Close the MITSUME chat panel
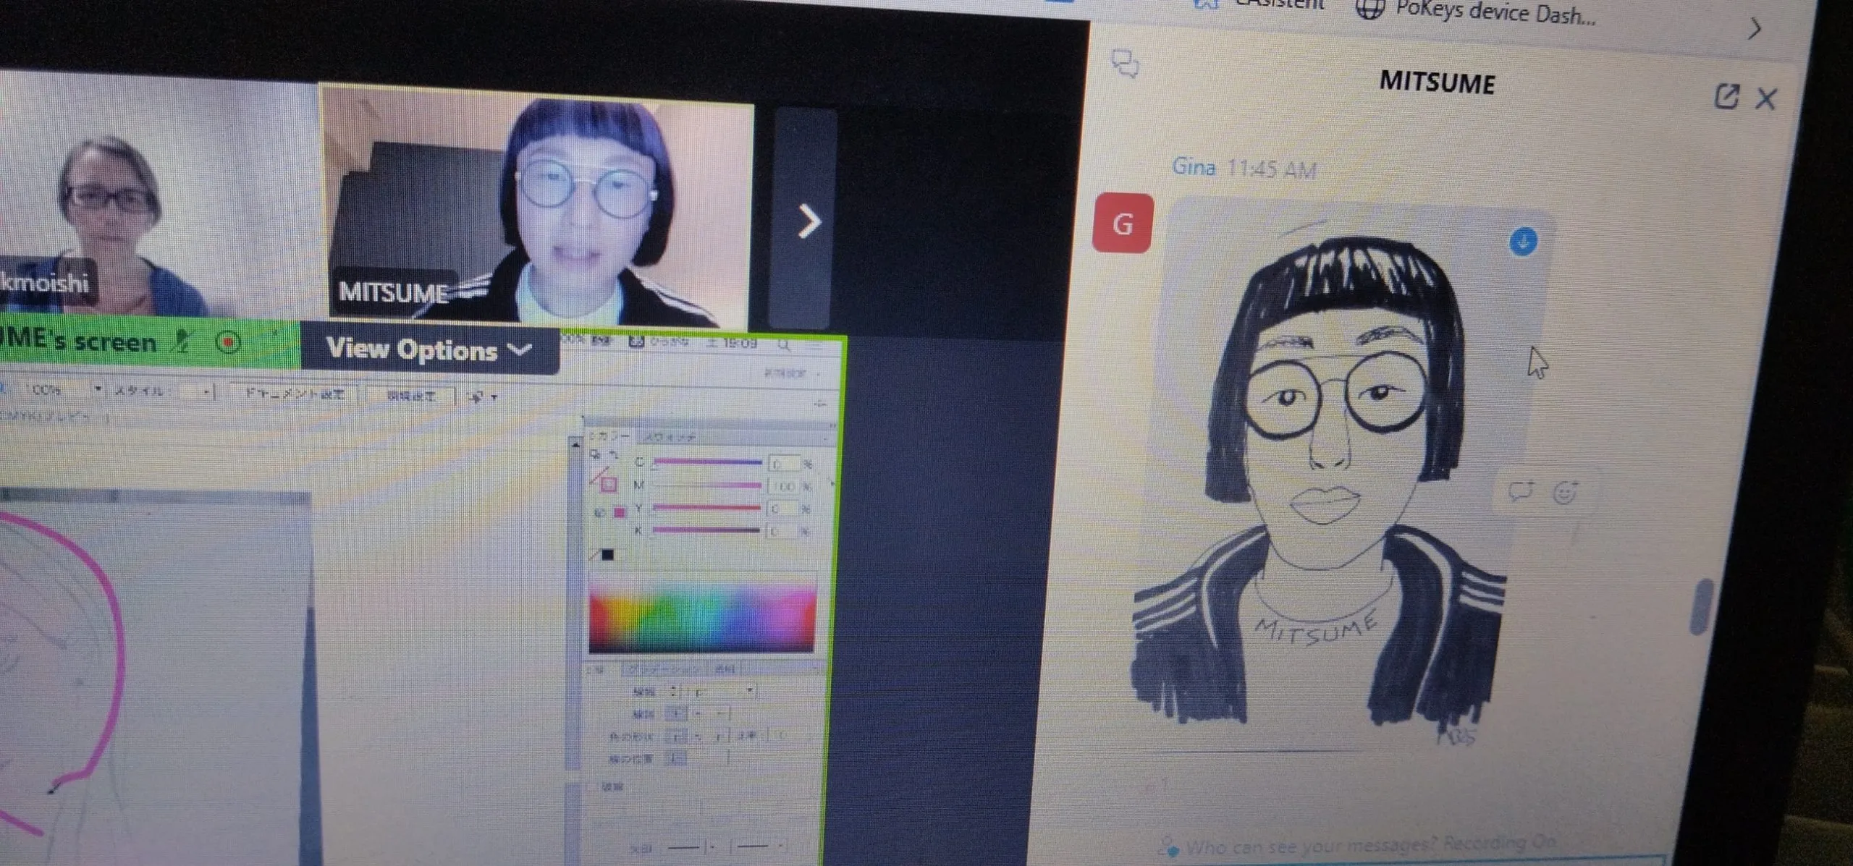The width and height of the screenshot is (1853, 866). coord(1766,98)
